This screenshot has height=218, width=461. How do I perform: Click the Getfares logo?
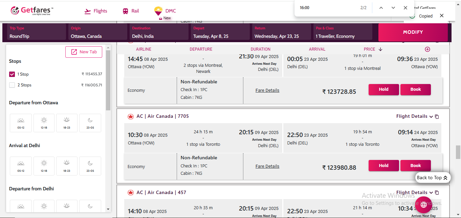pyautogui.click(x=31, y=11)
